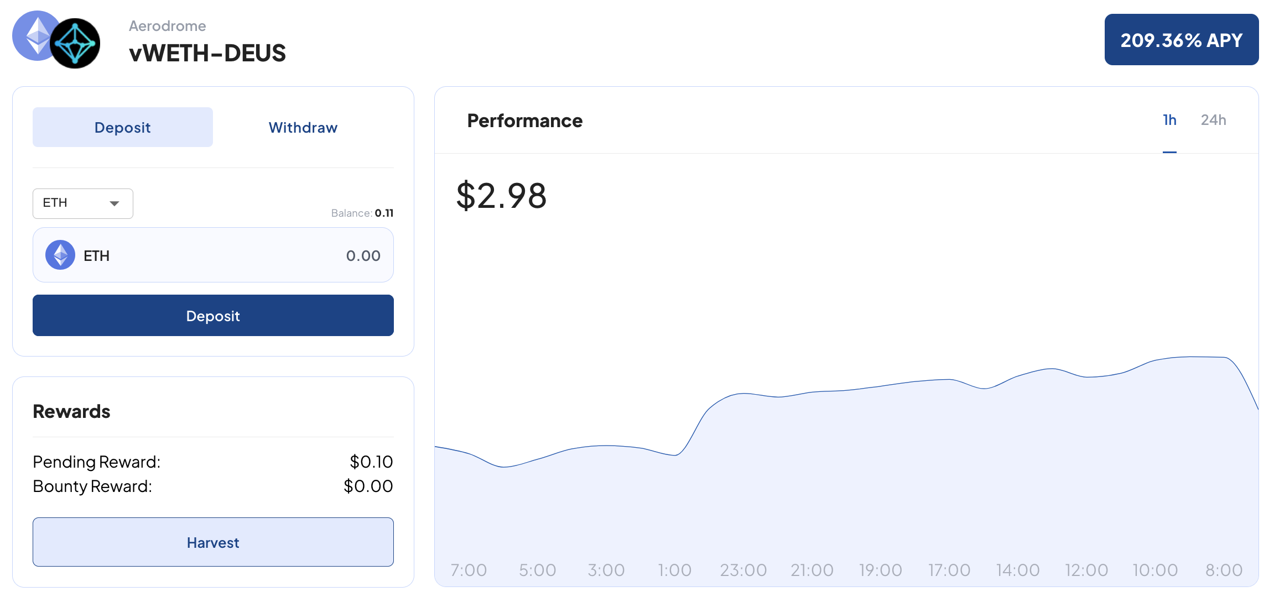The image size is (1269, 597).
Task: Click the Ethereum logo in the header
Action: [x=34, y=34]
